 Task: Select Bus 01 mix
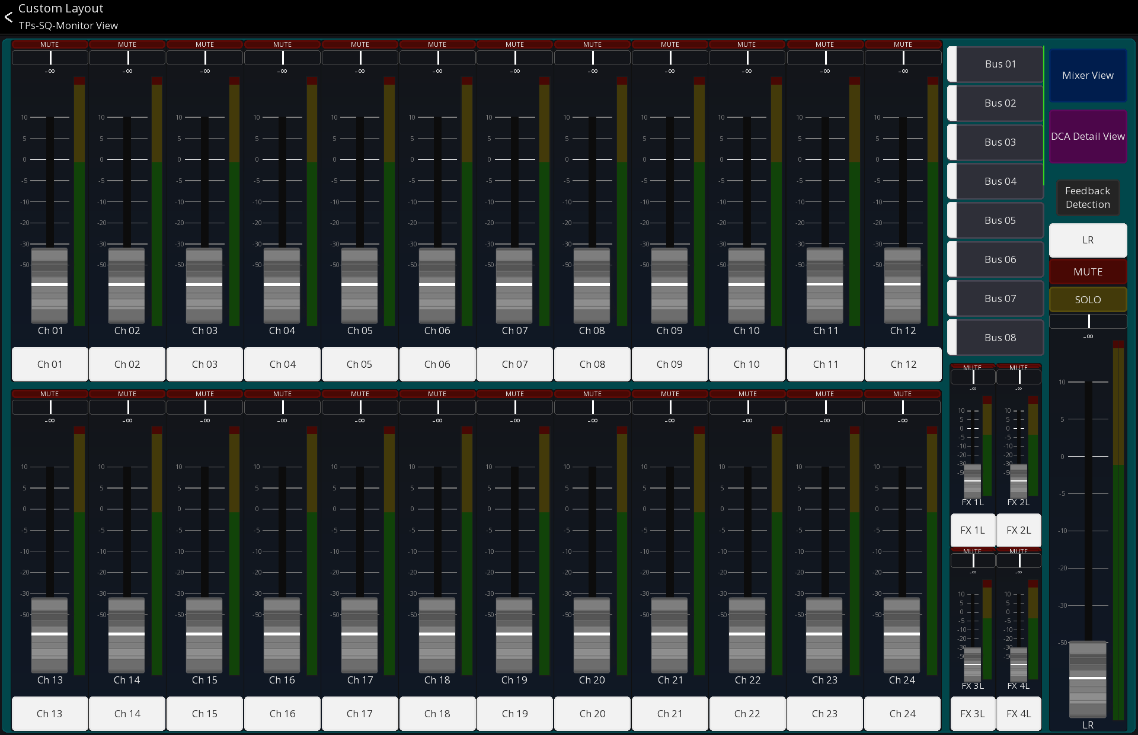coord(996,64)
